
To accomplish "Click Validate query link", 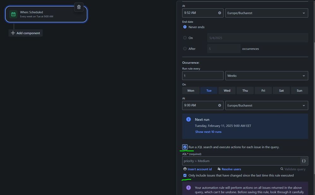I will (295, 169).
